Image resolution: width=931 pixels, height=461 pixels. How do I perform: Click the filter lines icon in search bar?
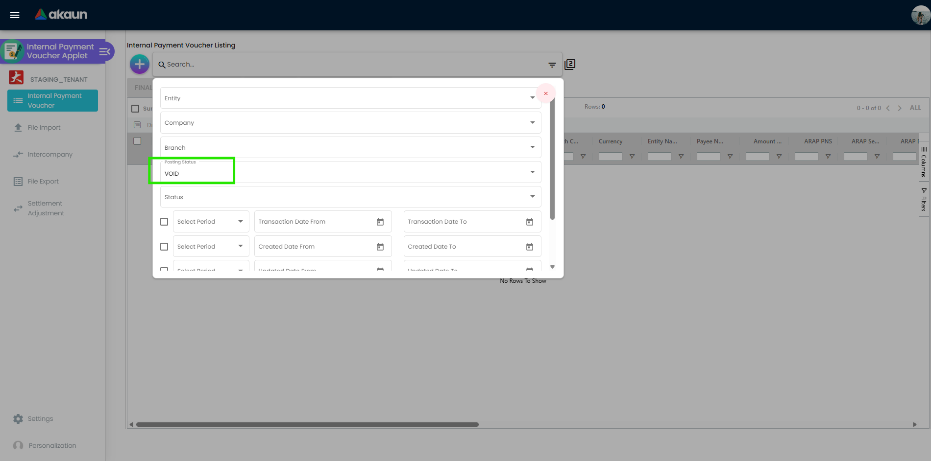click(552, 65)
